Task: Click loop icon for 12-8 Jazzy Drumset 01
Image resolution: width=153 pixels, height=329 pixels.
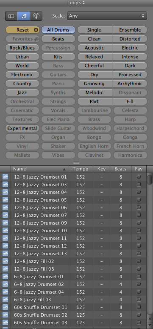Action: point(5,177)
